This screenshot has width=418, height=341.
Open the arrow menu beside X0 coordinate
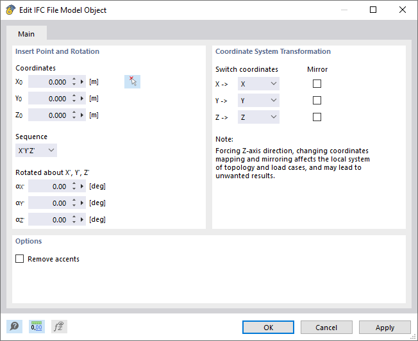coord(82,82)
